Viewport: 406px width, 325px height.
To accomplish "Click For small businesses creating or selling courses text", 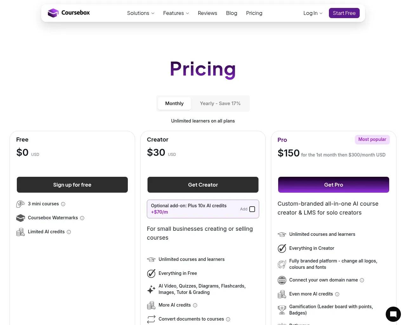I will click(x=200, y=233).
